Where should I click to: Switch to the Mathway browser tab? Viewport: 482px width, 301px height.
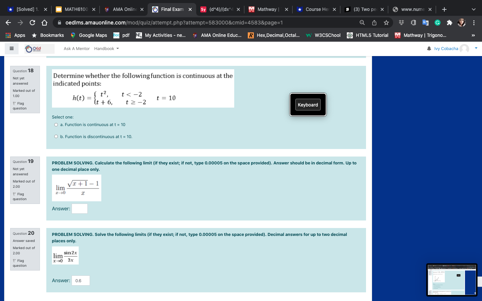267,9
